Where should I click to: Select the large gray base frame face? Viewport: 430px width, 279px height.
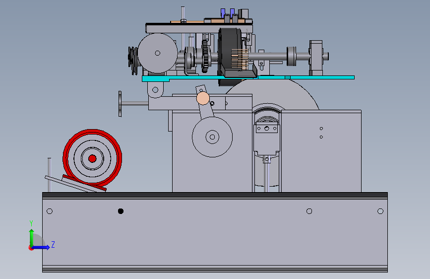[215, 232]
